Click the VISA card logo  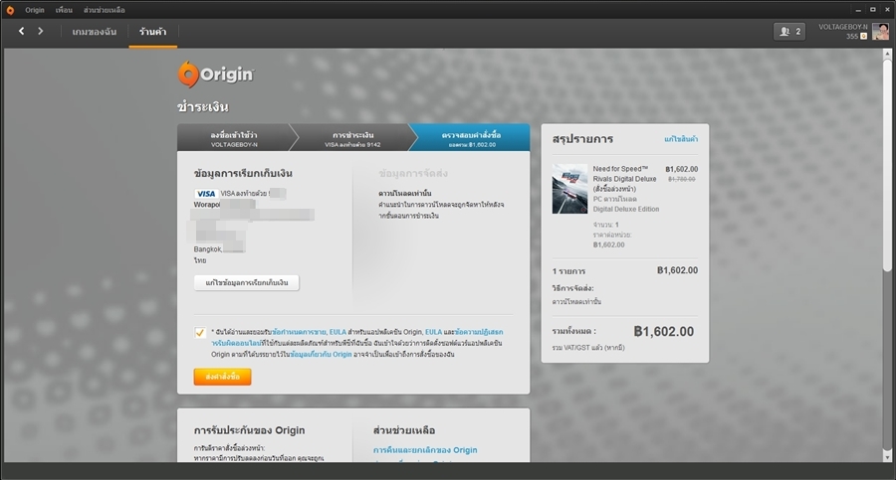tap(206, 194)
